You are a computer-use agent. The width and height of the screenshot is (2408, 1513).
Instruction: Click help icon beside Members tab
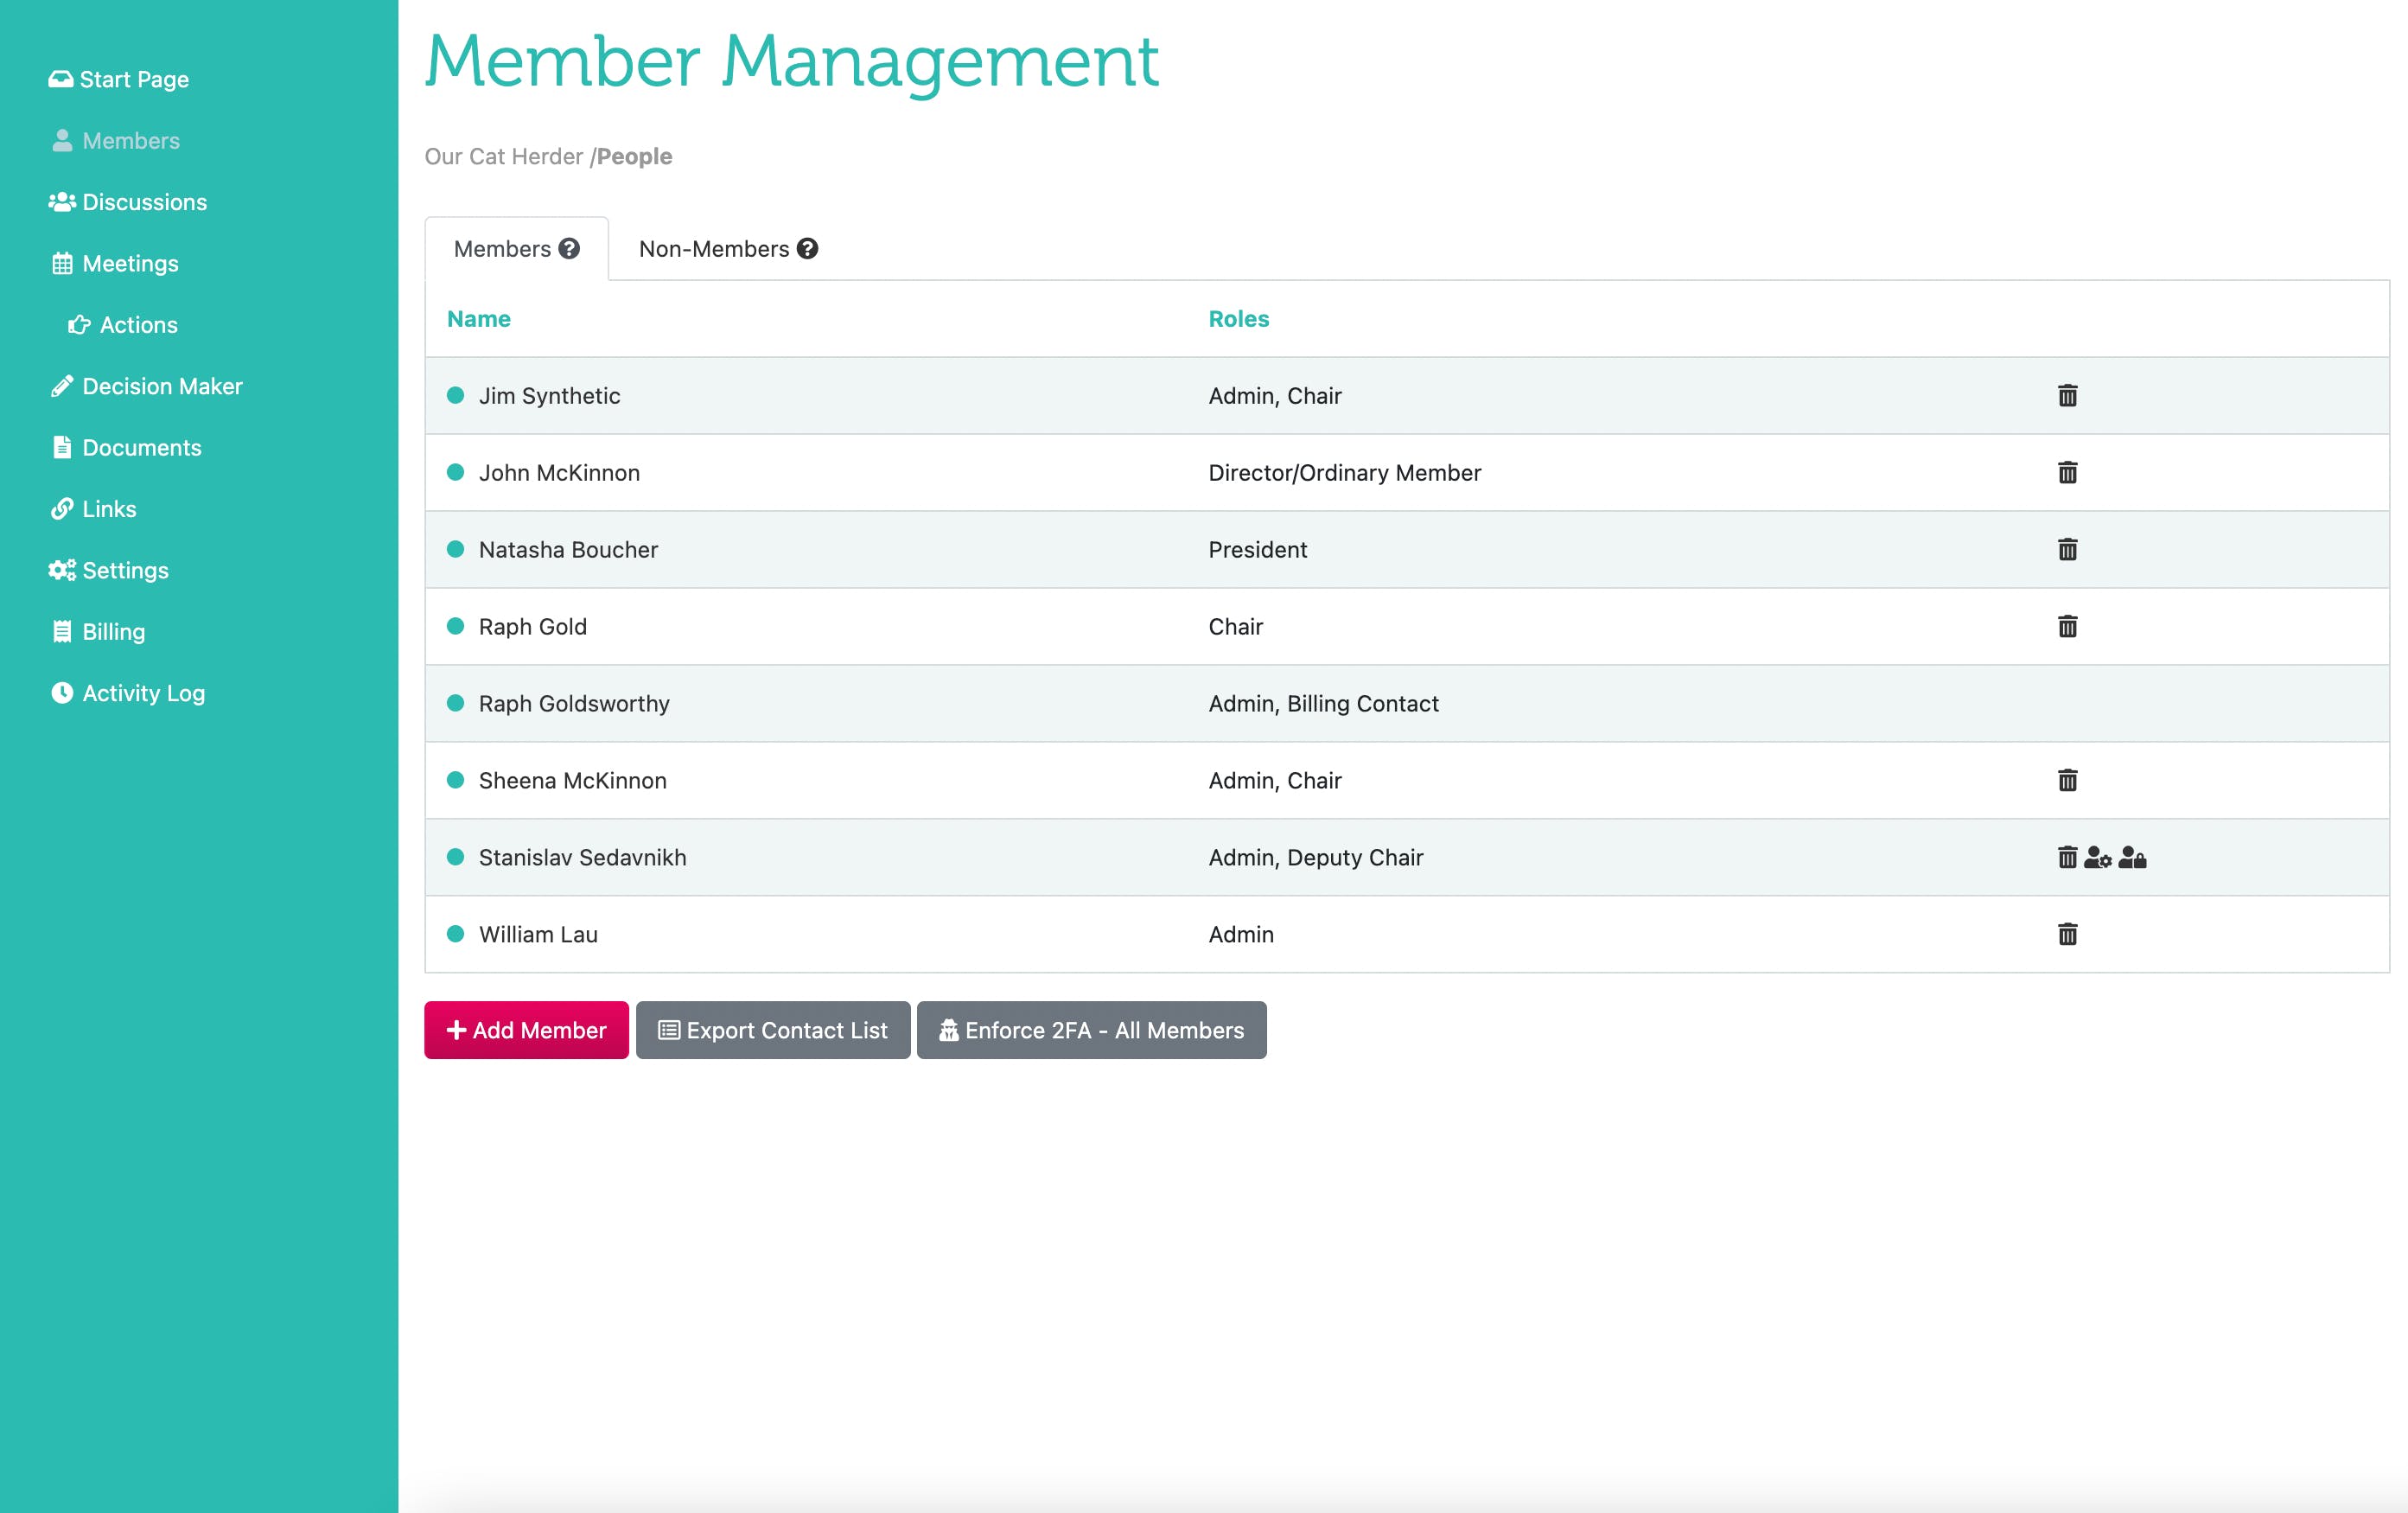tap(569, 249)
